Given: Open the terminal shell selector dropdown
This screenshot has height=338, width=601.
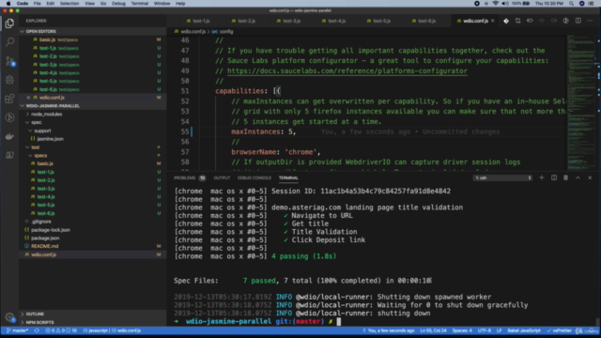Looking at the screenshot, I should pos(502,177).
